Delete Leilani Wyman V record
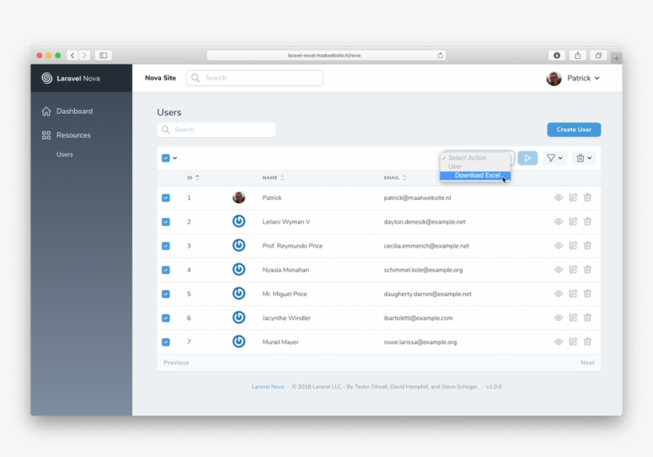 pyautogui.click(x=587, y=221)
